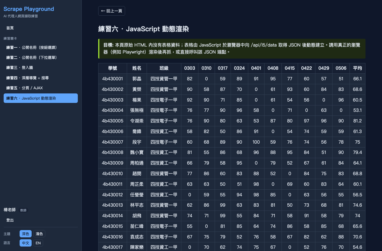The height and width of the screenshot is (251, 382).
Task: Click the 回上一頁 back button
Action: point(111,11)
